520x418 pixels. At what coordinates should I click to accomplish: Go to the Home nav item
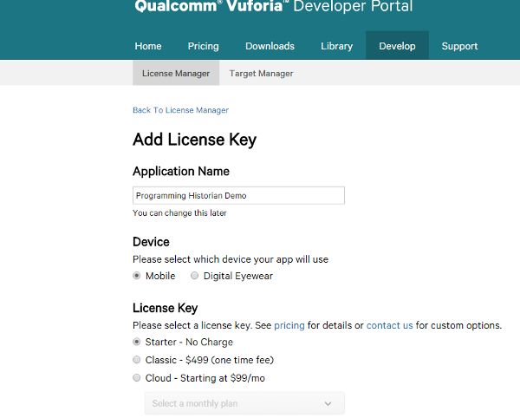(x=148, y=46)
